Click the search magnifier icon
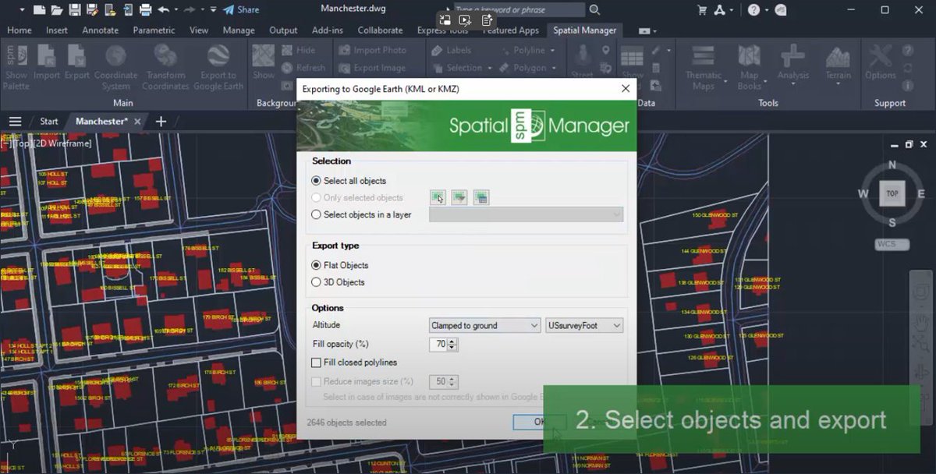 click(x=594, y=10)
